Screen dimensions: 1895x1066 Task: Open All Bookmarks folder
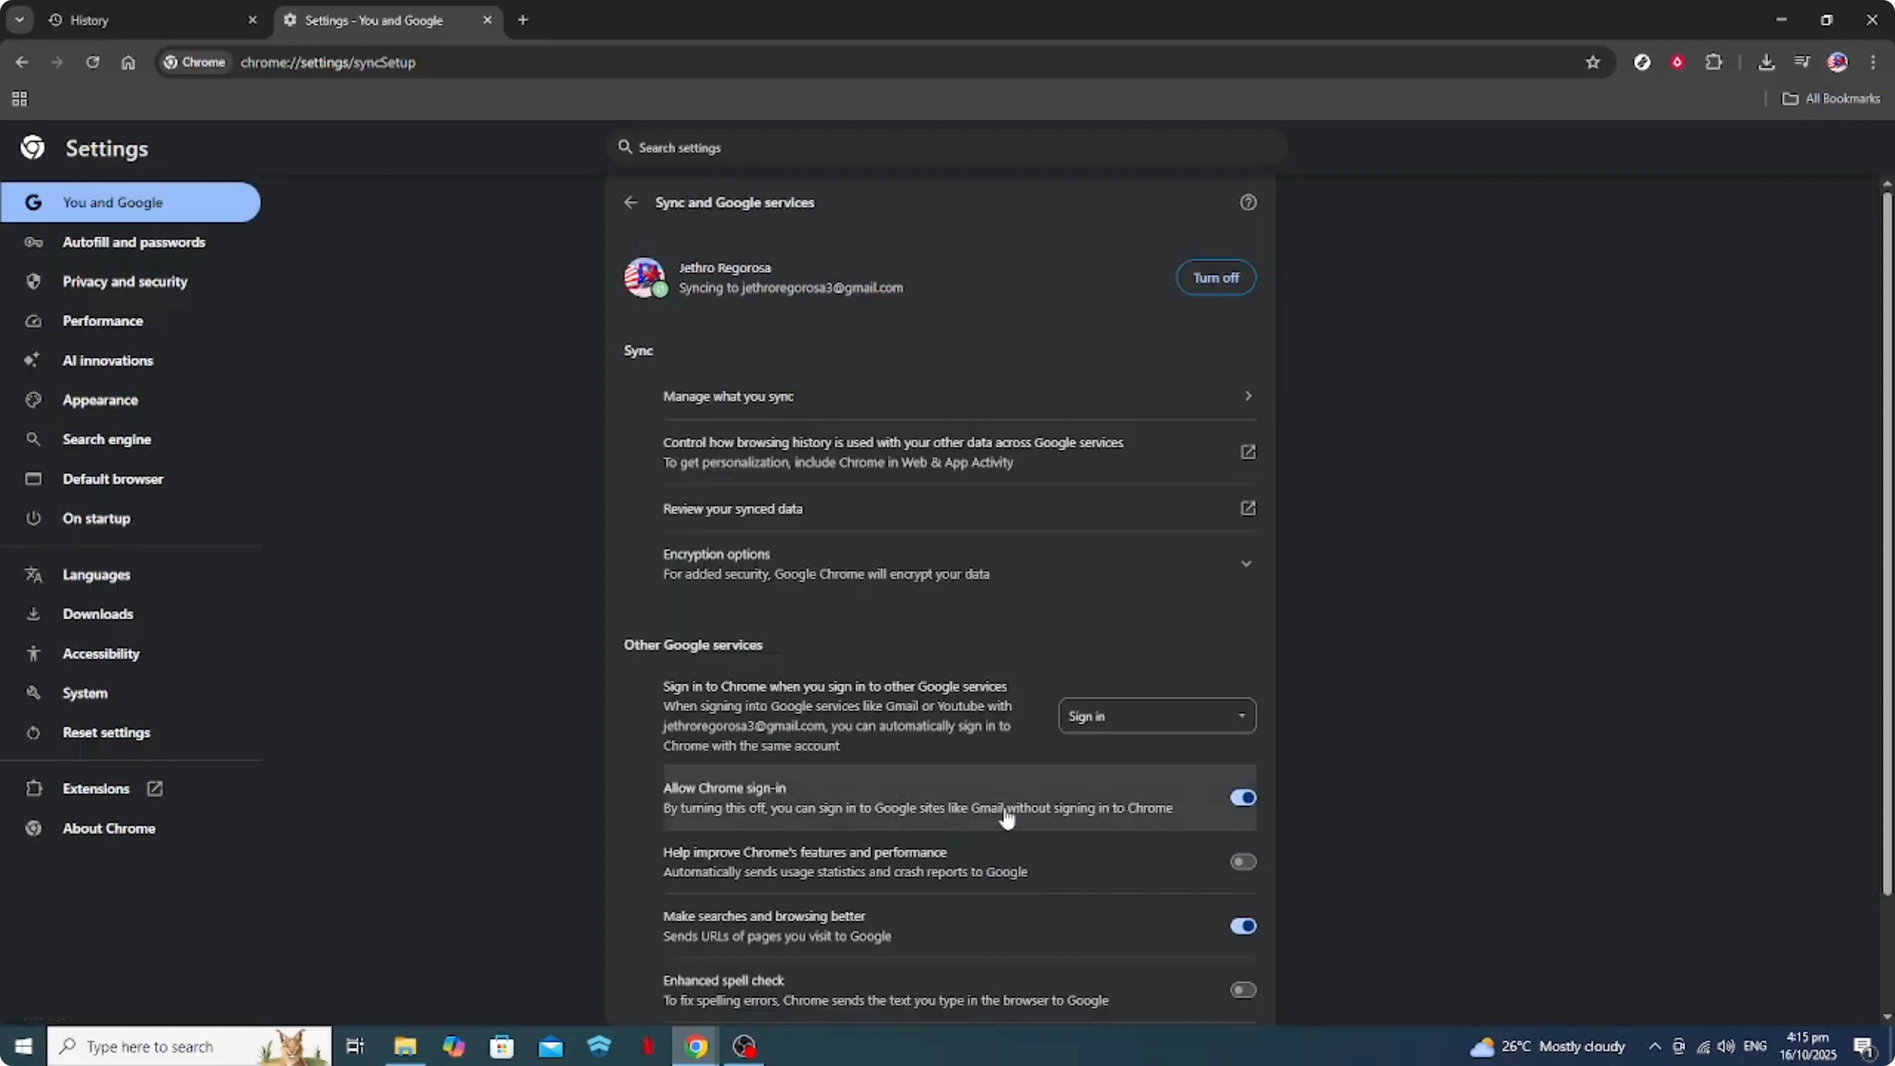tap(1831, 98)
